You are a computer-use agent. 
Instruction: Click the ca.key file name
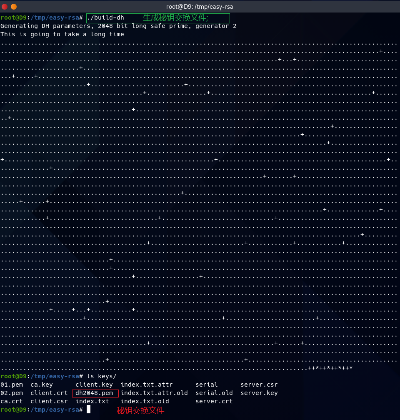pyautogui.click(x=42, y=385)
